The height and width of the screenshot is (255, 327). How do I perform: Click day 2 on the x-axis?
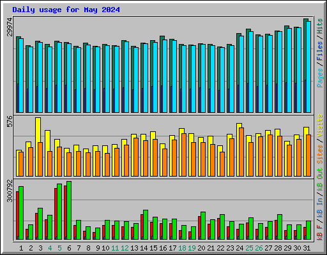(x=31, y=248)
